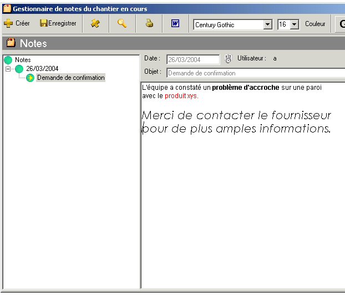
Task: Click the delete cross icon in toolbar
Action: click(x=95, y=23)
